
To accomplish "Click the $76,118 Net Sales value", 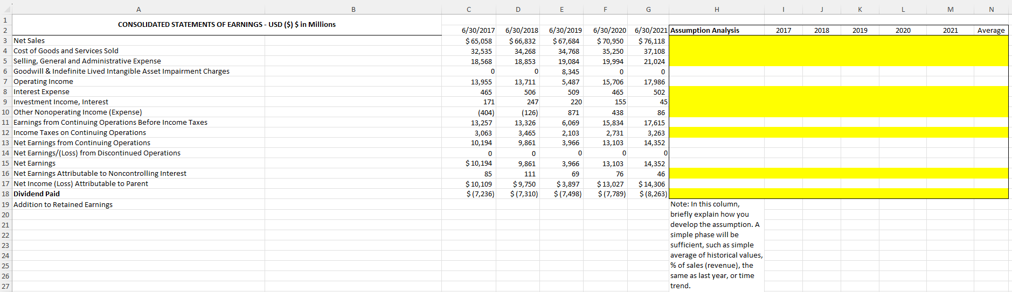I will (648, 40).
